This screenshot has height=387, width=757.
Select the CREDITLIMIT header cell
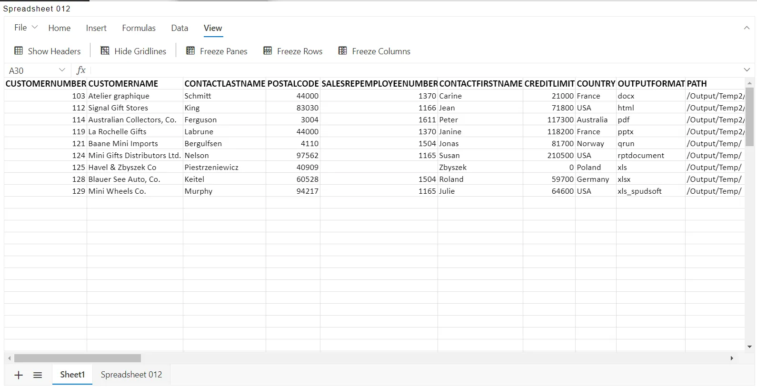549,84
